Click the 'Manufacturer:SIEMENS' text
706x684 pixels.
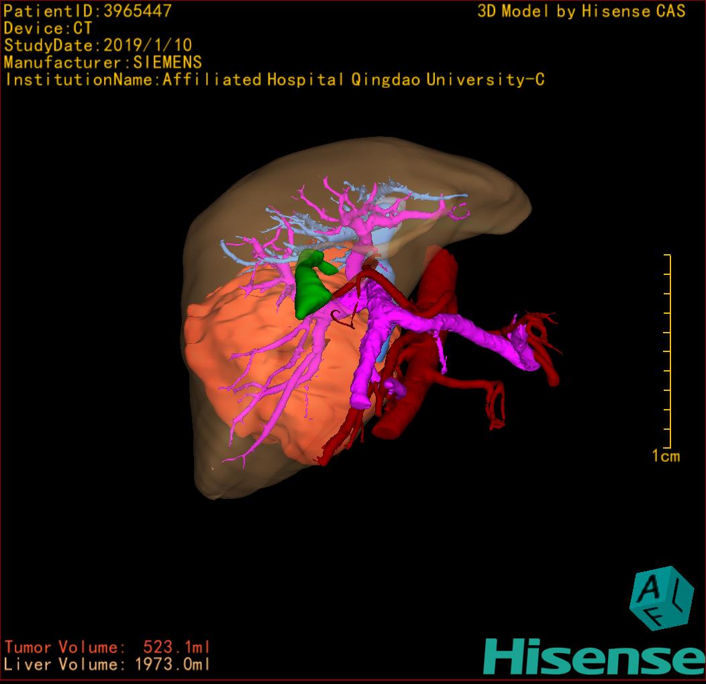103,62
